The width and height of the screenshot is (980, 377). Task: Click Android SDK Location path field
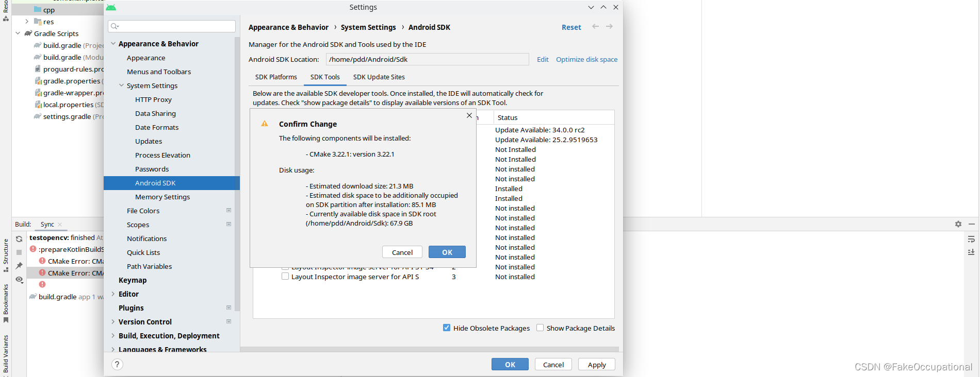[x=428, y=59]
